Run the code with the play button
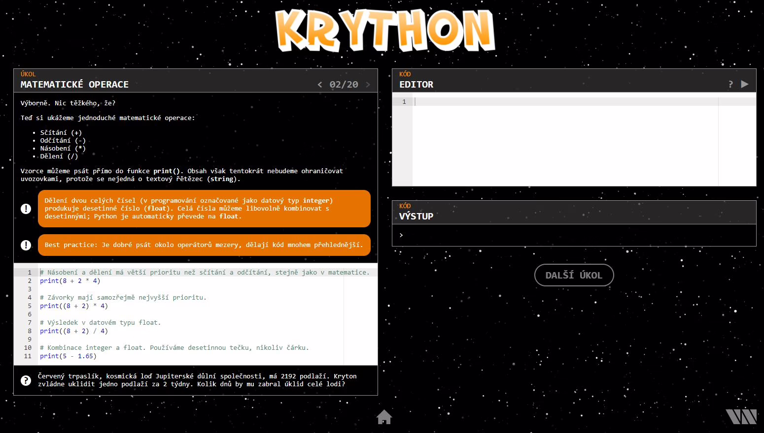Viewport: 764px width, 433px height. [x=745, y=84]
